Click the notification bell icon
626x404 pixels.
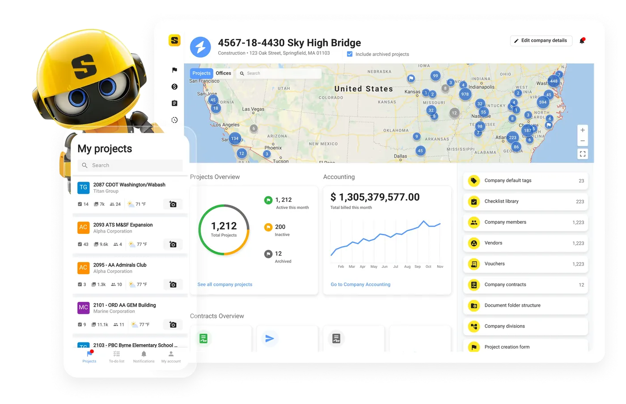point(582,41)
